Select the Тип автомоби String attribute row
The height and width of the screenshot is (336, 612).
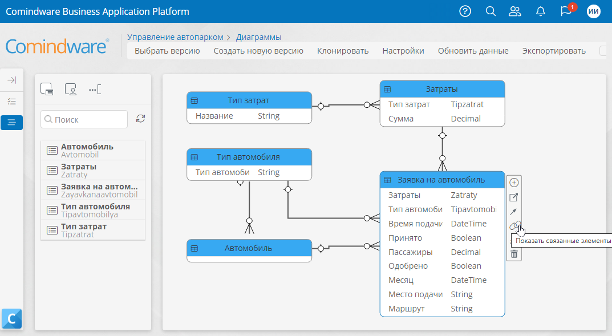click(249, 172)
